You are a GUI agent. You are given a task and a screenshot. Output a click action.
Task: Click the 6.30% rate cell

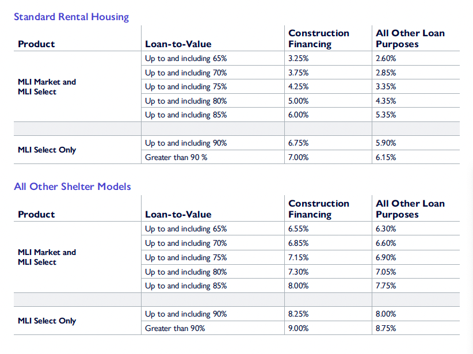click(x=386, y=229)
